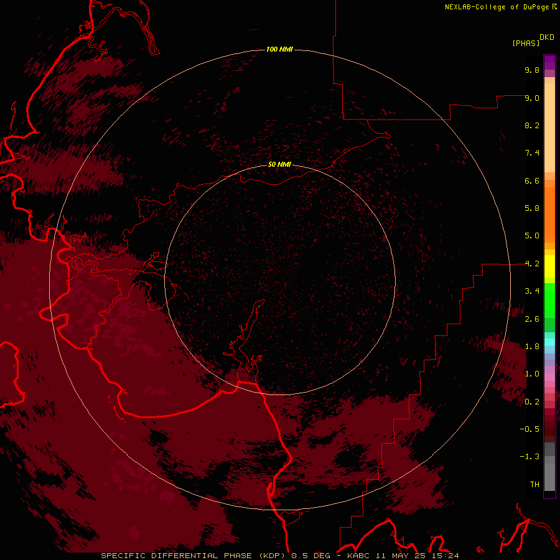Click the purple segment at top of color bar
Viewport: 560px width, 560px height.
pyautogui.click(x=549, y=62)
